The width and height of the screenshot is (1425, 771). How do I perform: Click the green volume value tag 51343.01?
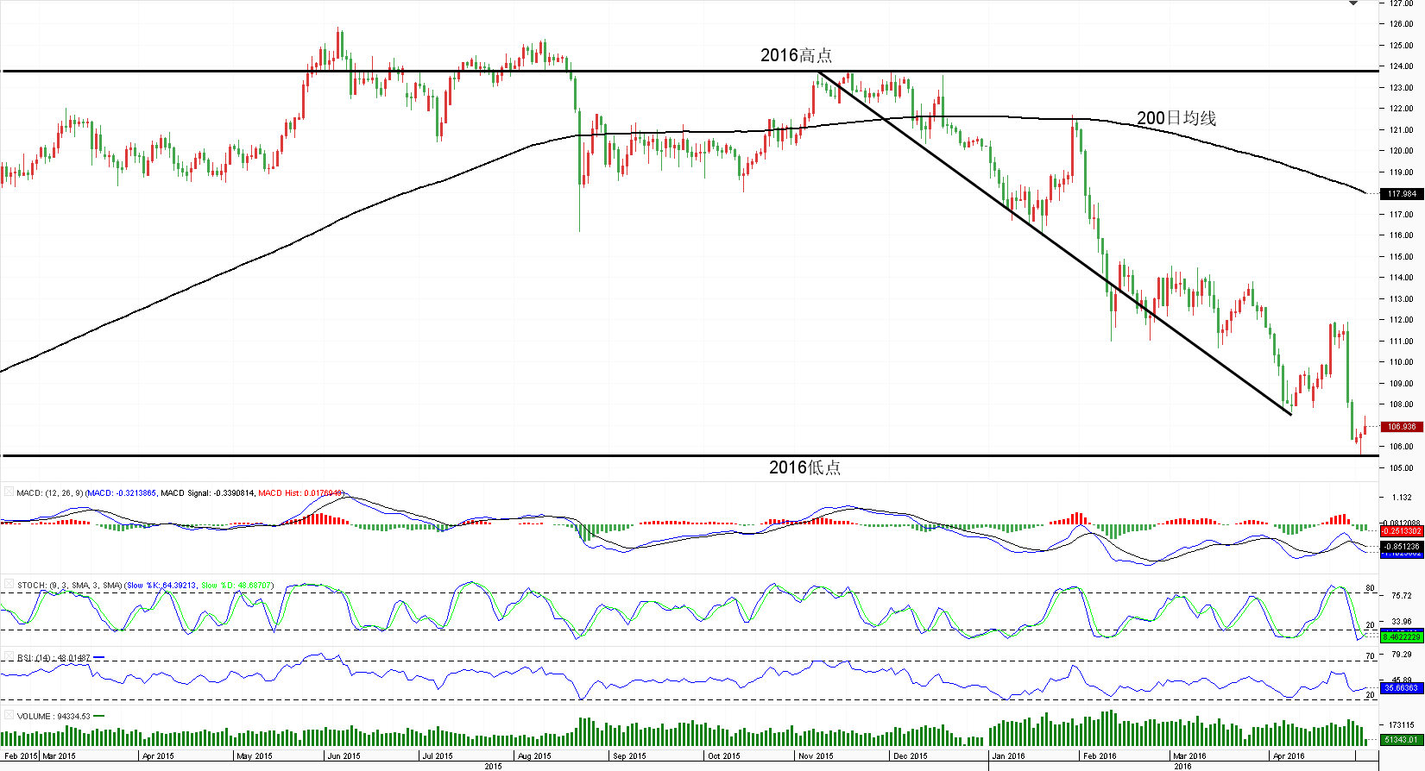tap(1402, 740)
